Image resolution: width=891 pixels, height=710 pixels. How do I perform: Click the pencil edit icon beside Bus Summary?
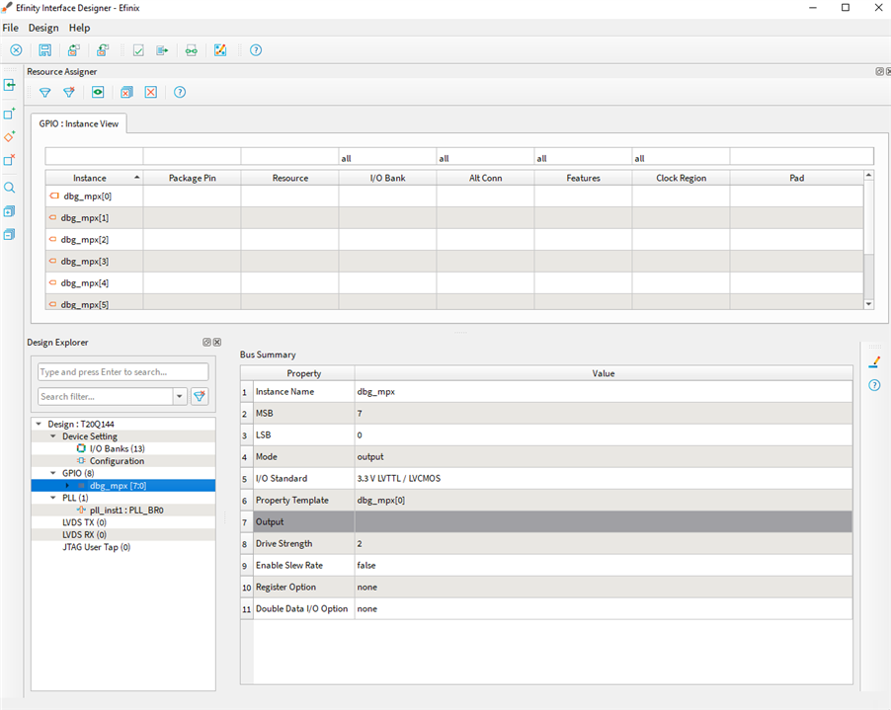click(874, 361)
